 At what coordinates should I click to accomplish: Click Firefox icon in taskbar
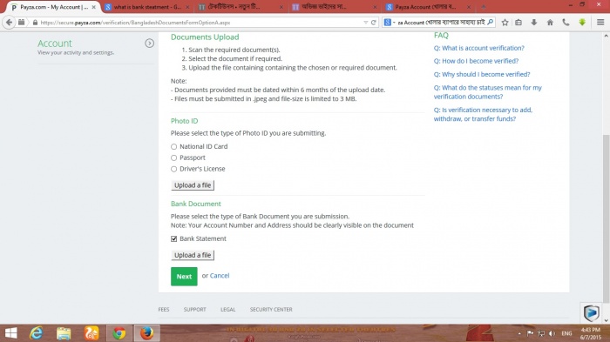point(146,333)
